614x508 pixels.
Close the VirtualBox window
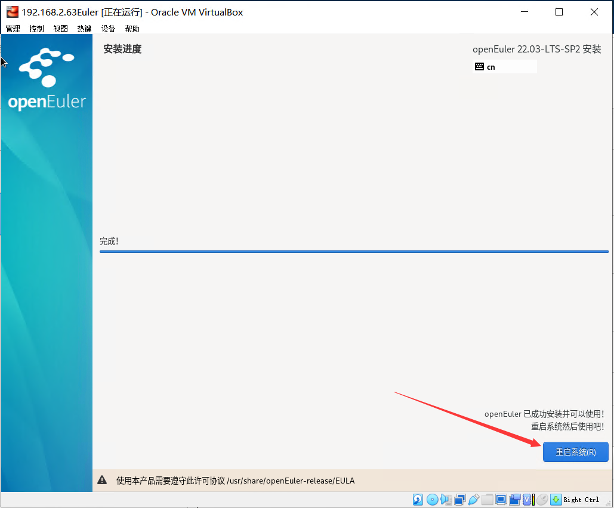click(x=594, y=12)
